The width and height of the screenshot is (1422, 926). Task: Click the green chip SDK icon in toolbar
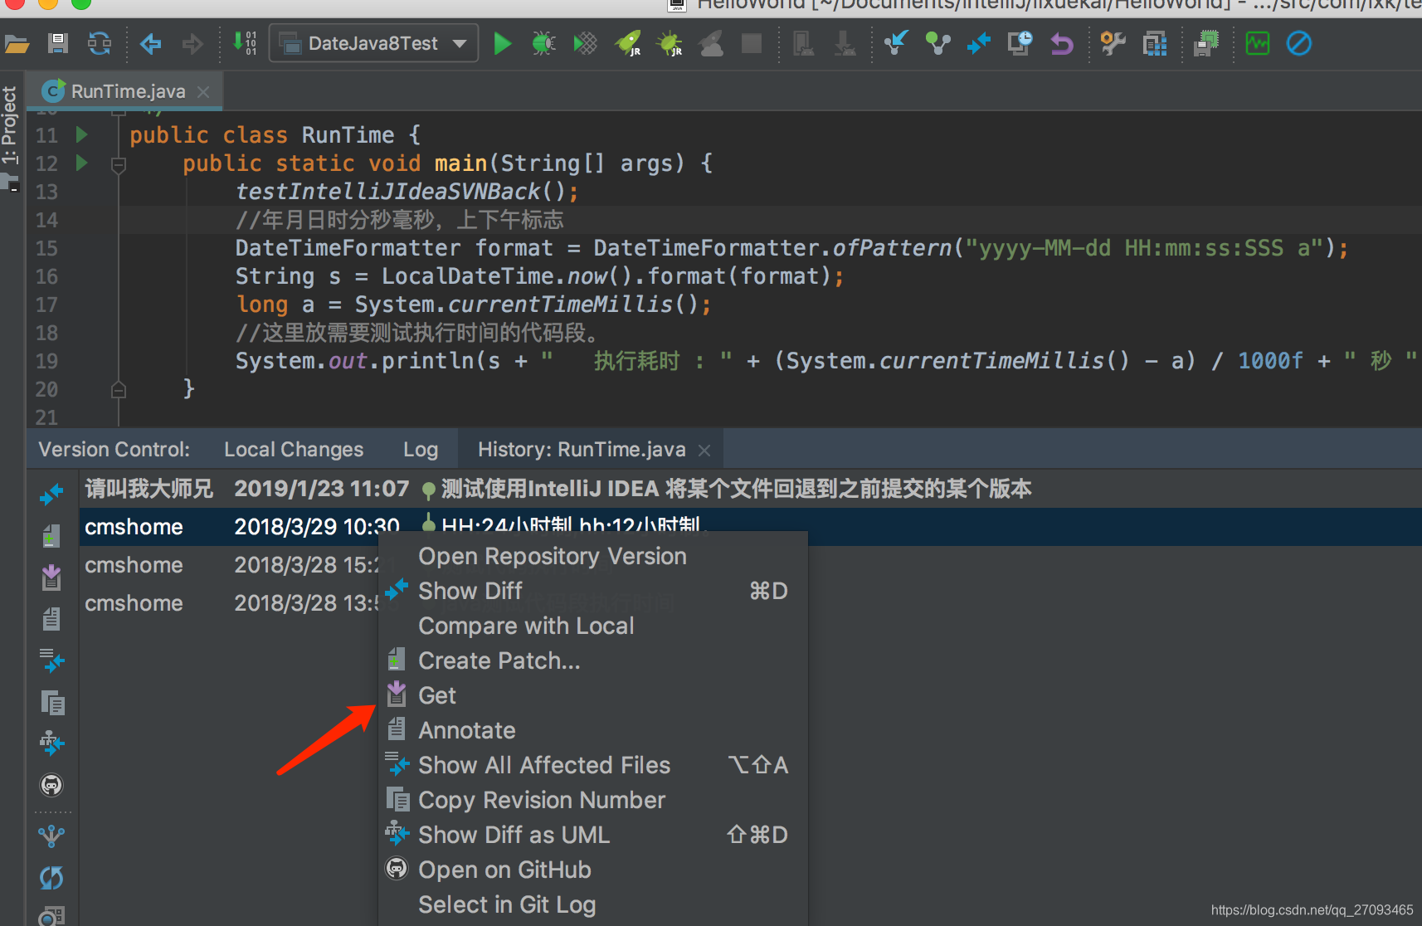[x=1206, y=43]
